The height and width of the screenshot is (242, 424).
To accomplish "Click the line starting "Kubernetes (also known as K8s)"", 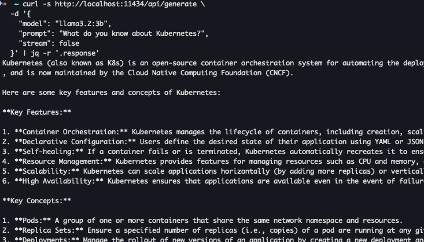I will click(x=213, y=63).
